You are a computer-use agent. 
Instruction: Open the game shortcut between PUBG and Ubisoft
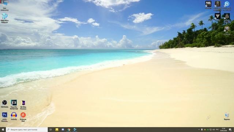pyautogui.click(x=218, y=5)
